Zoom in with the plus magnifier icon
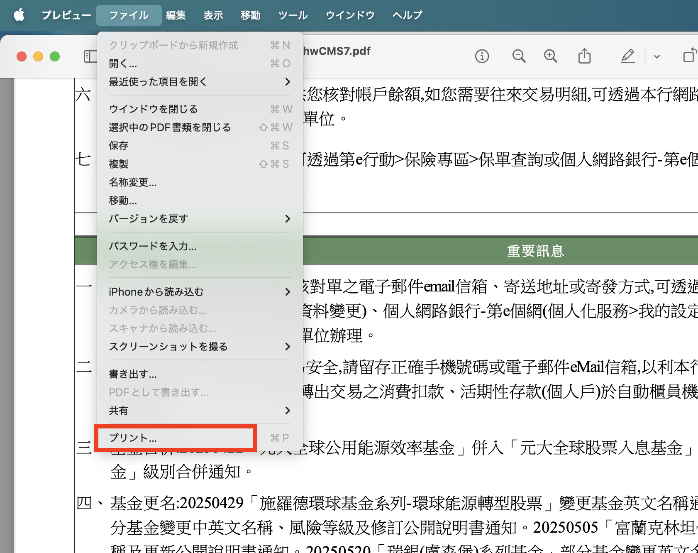The height and width of the screenshot is (553, 698). coord(551,56)
